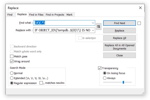Swap Find and Replace fields using arrows icon
This screenshot has width=150, height=100.
click(99, 26)
